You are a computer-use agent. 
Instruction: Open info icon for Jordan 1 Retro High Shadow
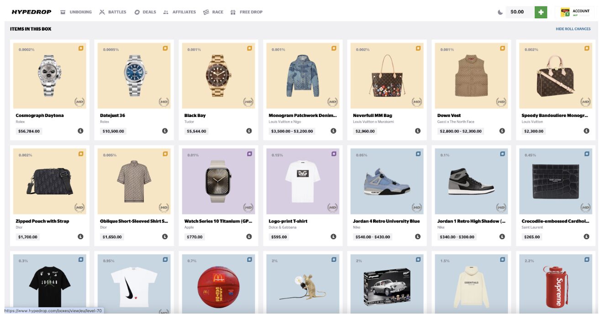[502, 236]
